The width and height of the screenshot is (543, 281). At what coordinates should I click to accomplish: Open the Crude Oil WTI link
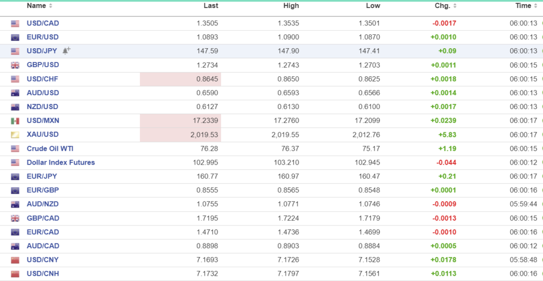pos(50,148)
